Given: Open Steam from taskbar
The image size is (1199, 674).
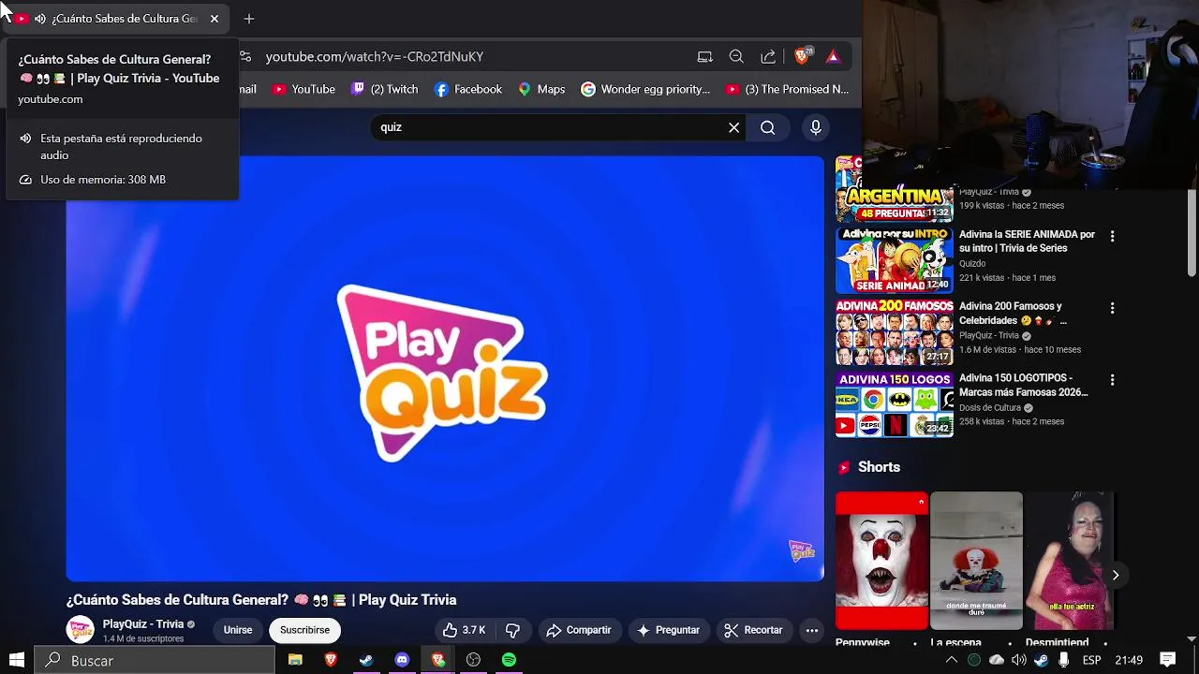Looking at the screenshot, I should [x=366, y=660].
